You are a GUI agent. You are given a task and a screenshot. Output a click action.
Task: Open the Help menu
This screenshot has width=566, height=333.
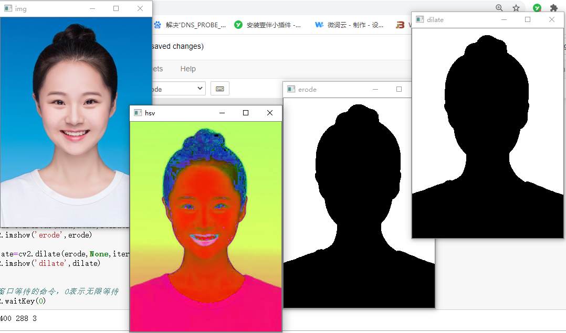point(188,69)
